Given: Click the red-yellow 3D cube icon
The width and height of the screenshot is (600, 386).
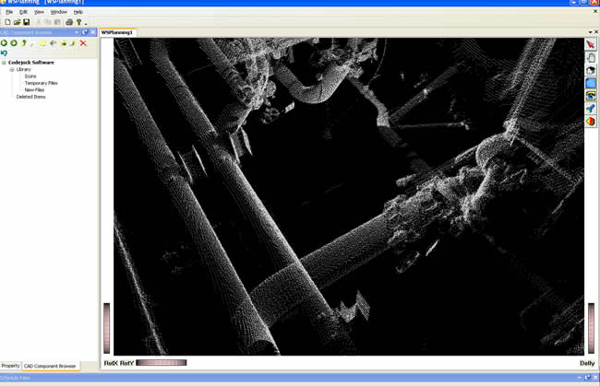Looking at the screenshot, I should click(591, 122).
